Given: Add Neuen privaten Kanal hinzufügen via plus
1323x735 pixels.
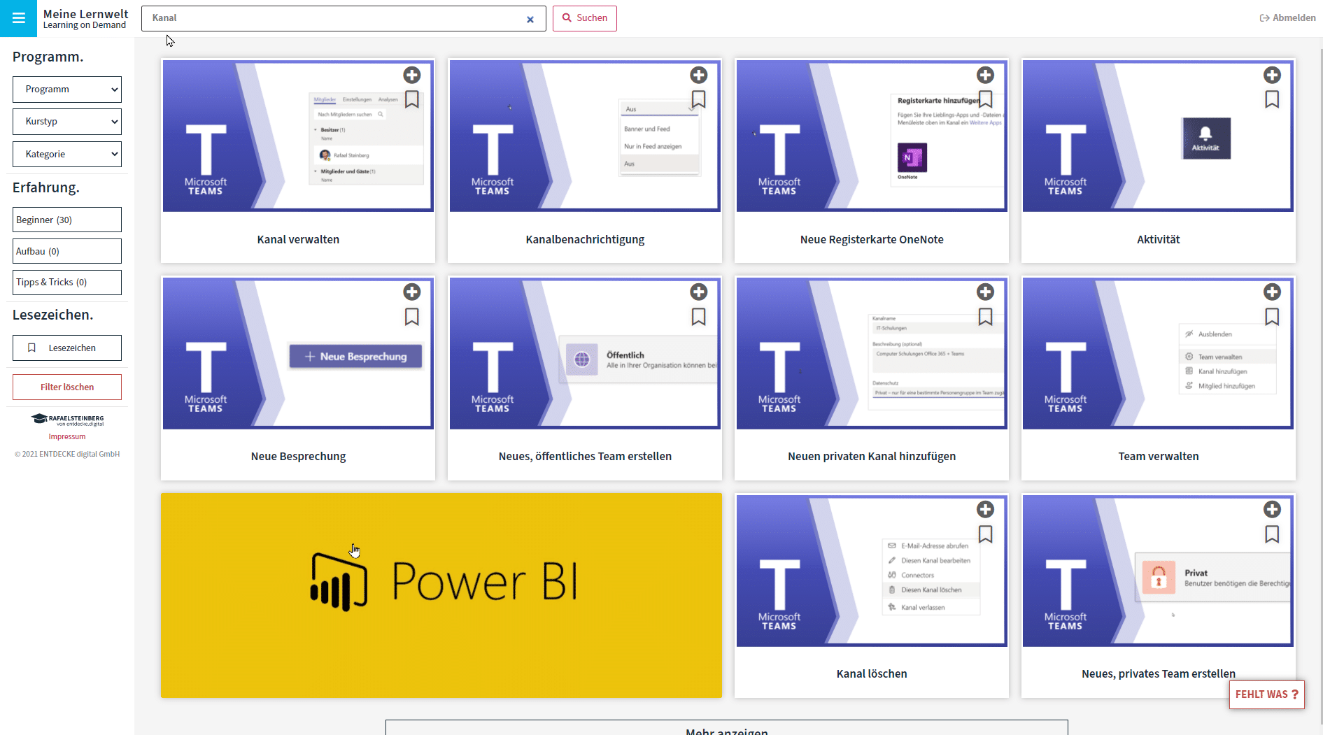Looking at the screenshot, I should (x=985, y=292).
